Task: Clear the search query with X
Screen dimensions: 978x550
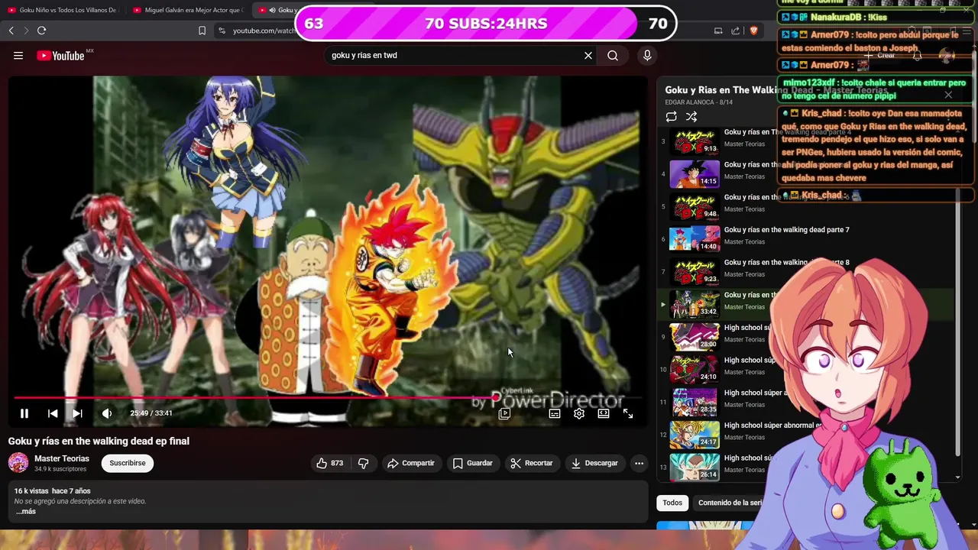Action: pyautogui.click(x=588, y=55)
